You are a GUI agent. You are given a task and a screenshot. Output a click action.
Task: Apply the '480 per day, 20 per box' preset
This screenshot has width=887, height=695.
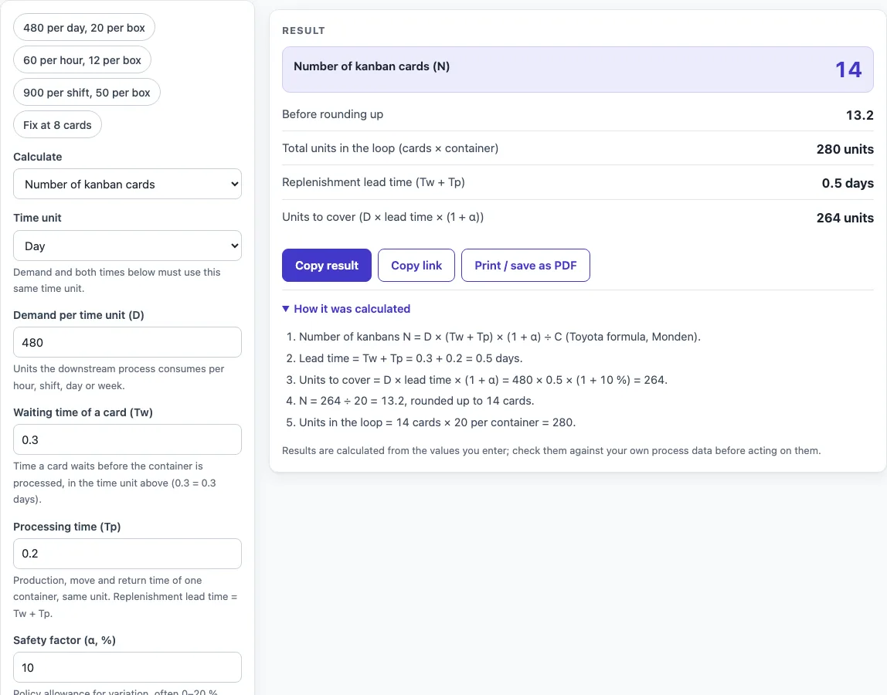pos(83,27)
